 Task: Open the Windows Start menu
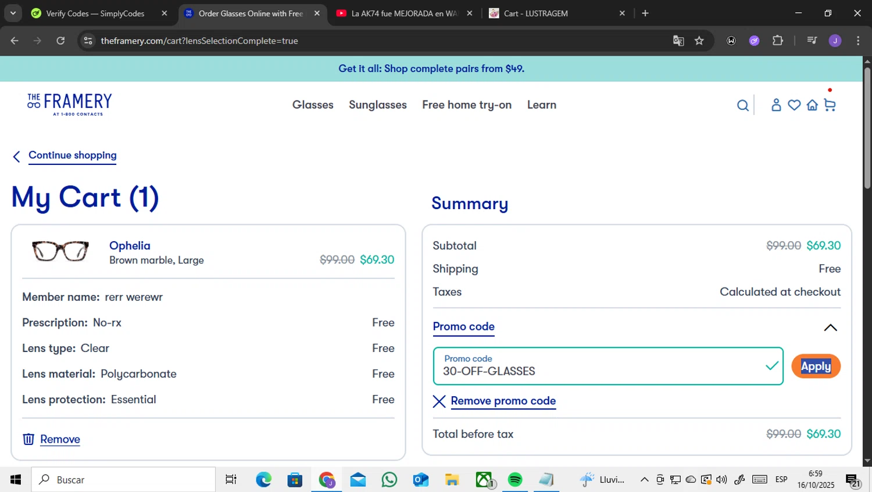coord(16,480)
